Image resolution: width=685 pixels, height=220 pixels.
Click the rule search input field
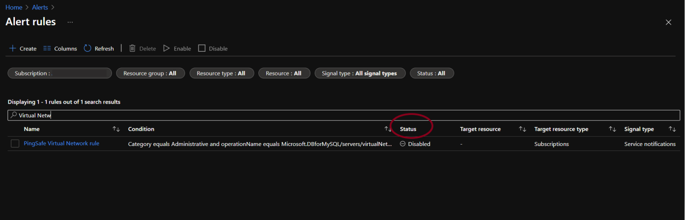click(346, 115)
